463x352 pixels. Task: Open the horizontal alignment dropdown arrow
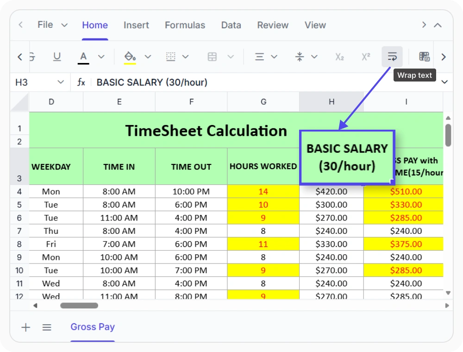click(274, 57)
